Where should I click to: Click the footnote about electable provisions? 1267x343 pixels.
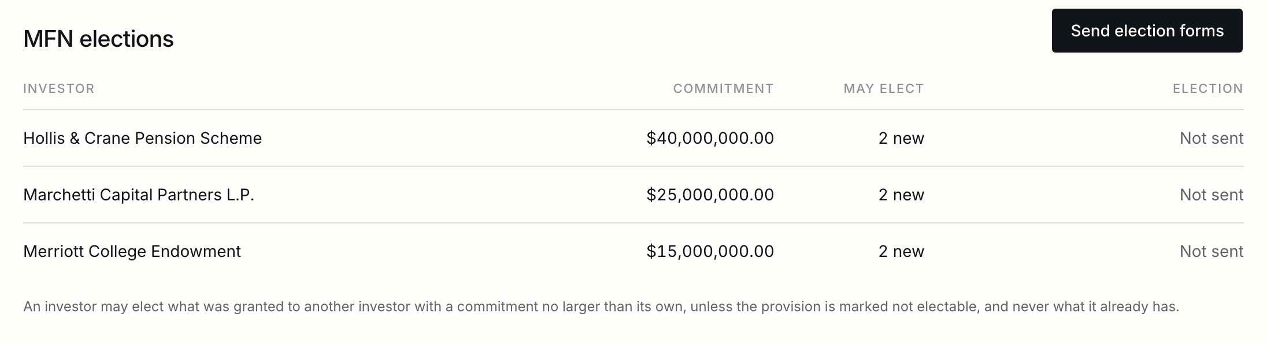(601, 306)
